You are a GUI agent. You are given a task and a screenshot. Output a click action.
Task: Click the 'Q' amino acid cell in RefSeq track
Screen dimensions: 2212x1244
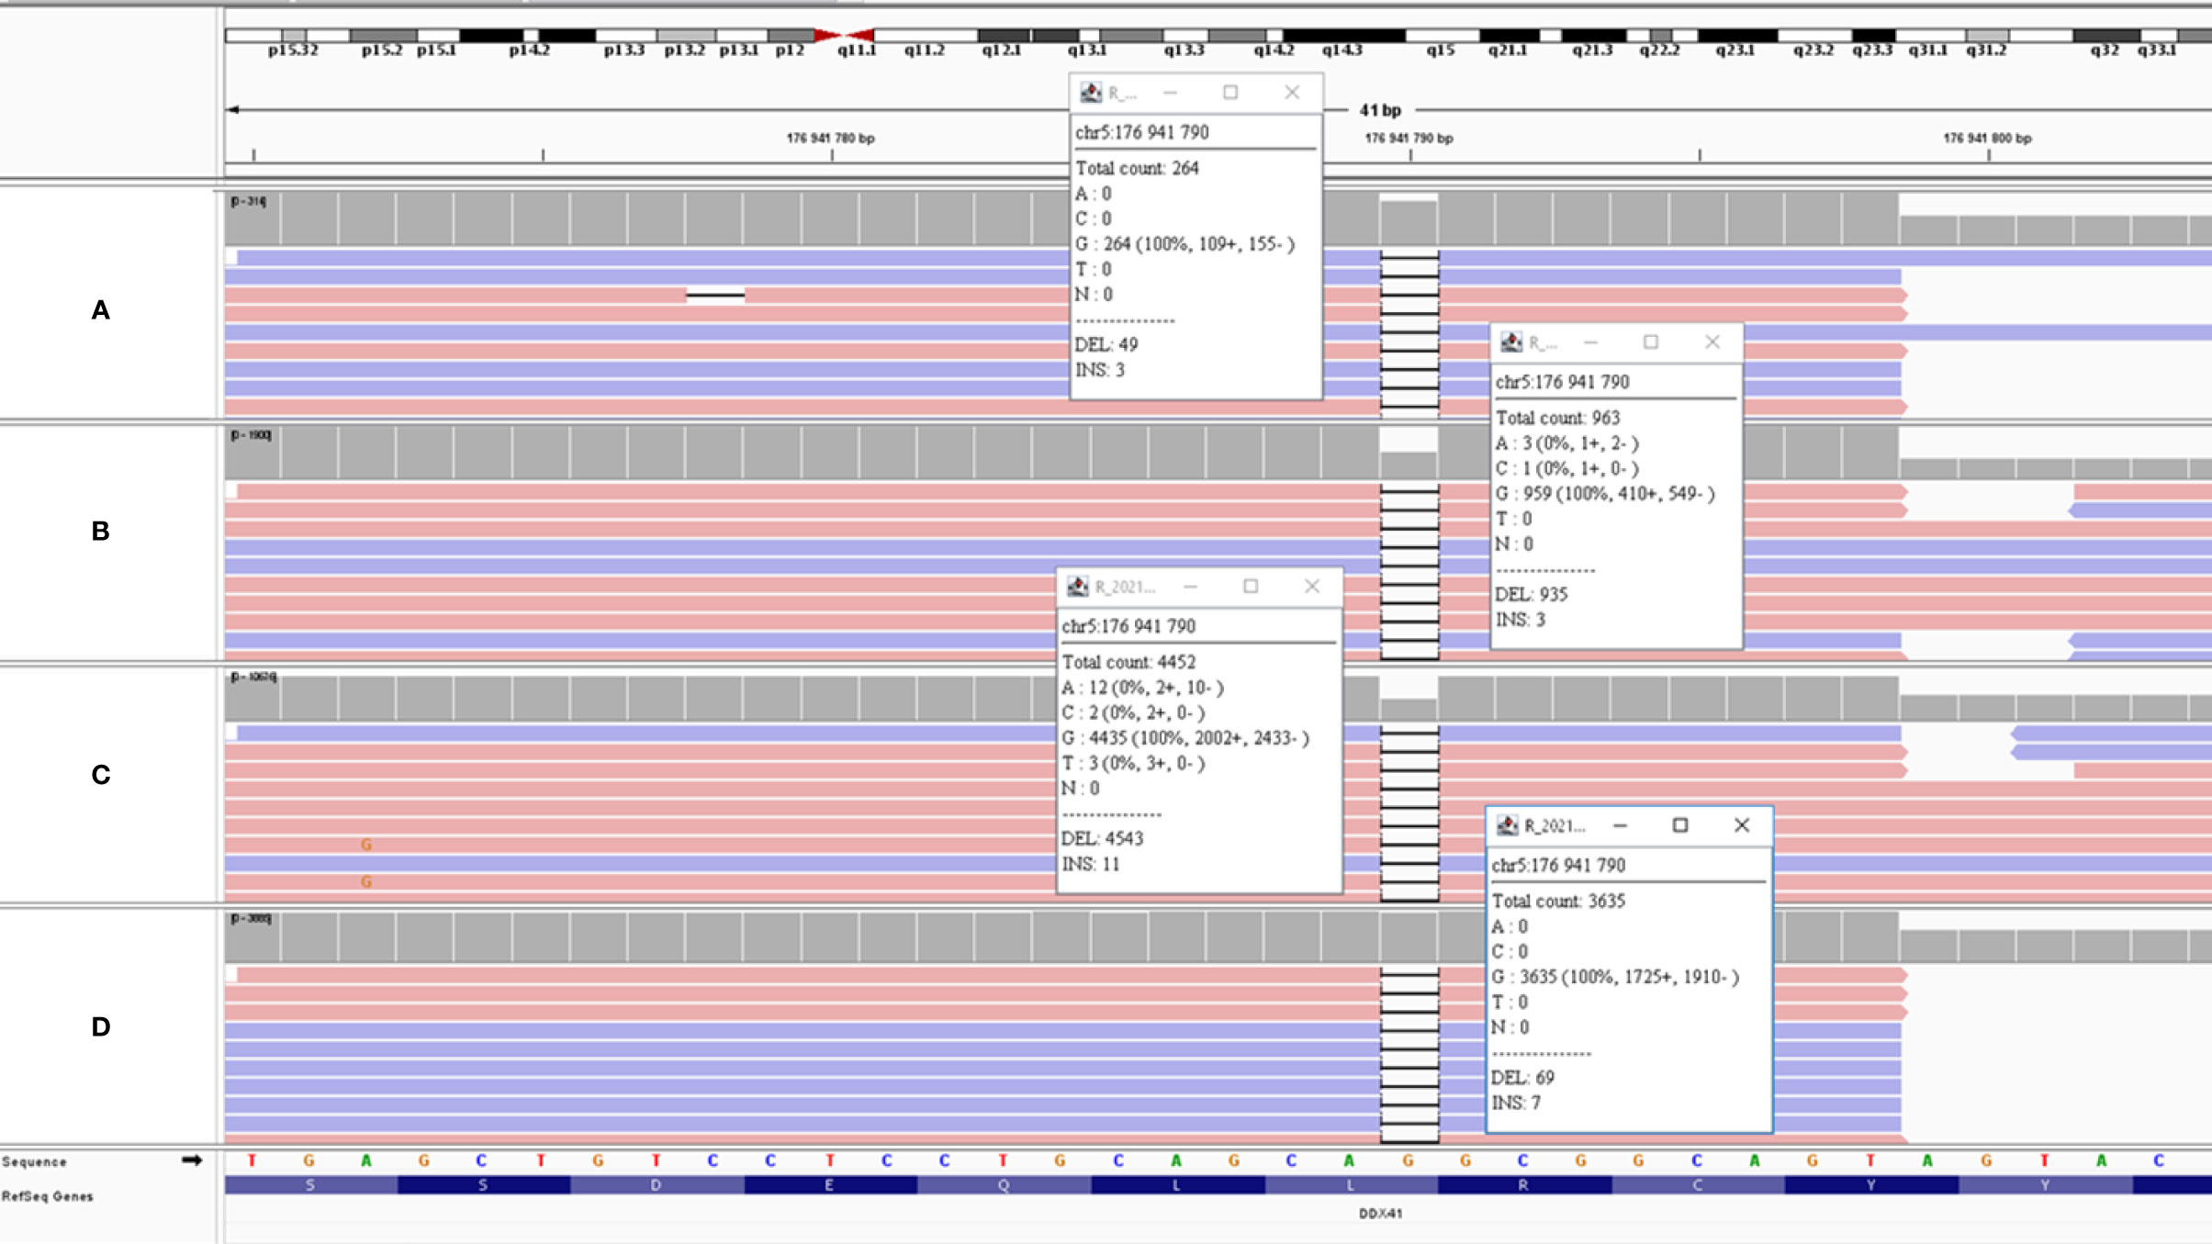[x=1004, y=1185]
